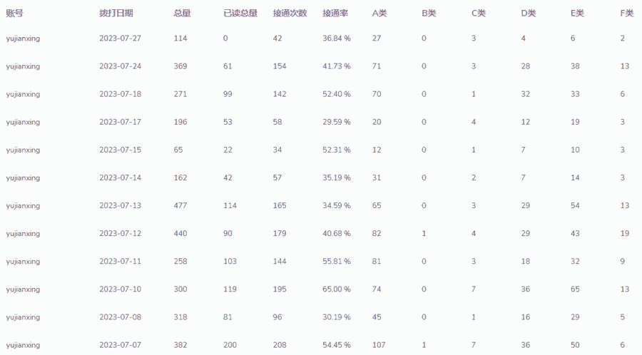Select the total value 477
This screenshot has width=642, height=355.
click(180, 206)
